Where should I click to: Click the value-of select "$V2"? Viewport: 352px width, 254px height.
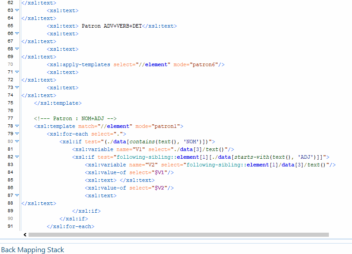pos(159,188)
